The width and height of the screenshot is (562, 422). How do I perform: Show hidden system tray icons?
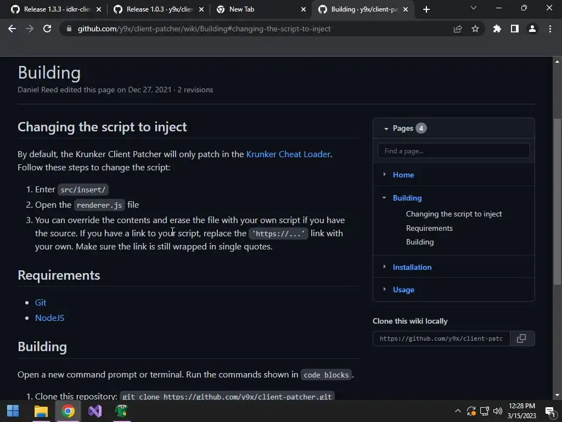(x=458, y=411)
